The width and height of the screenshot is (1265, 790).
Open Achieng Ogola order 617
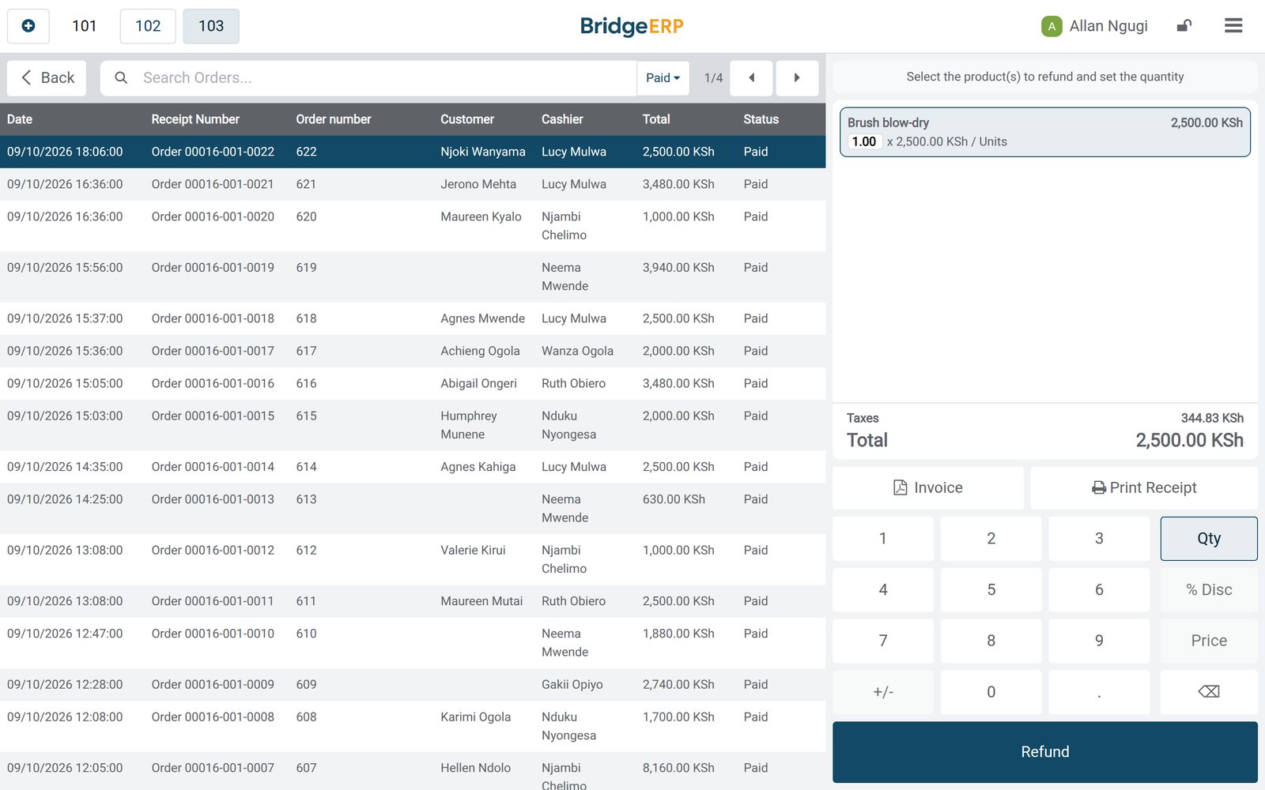pos(413,351)
